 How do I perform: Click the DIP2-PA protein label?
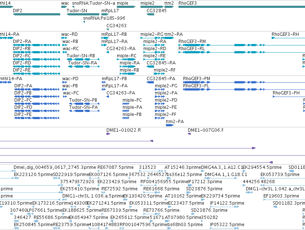click(23, 86)
